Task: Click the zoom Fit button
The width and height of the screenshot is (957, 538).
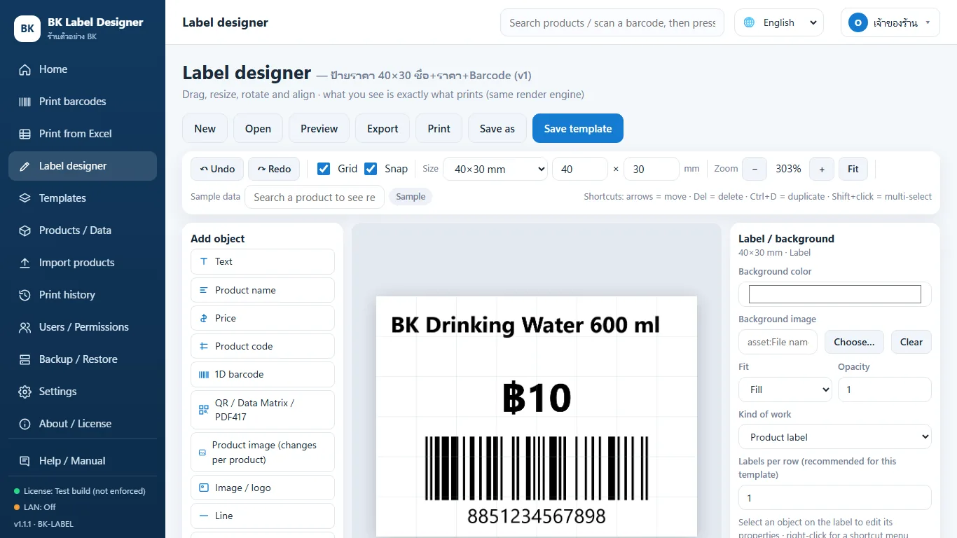Action: [853, 169]
